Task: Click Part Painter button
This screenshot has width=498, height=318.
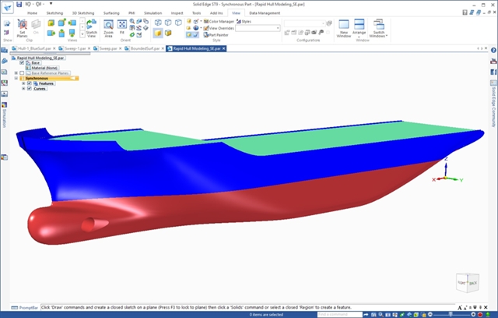Action: 216,35
